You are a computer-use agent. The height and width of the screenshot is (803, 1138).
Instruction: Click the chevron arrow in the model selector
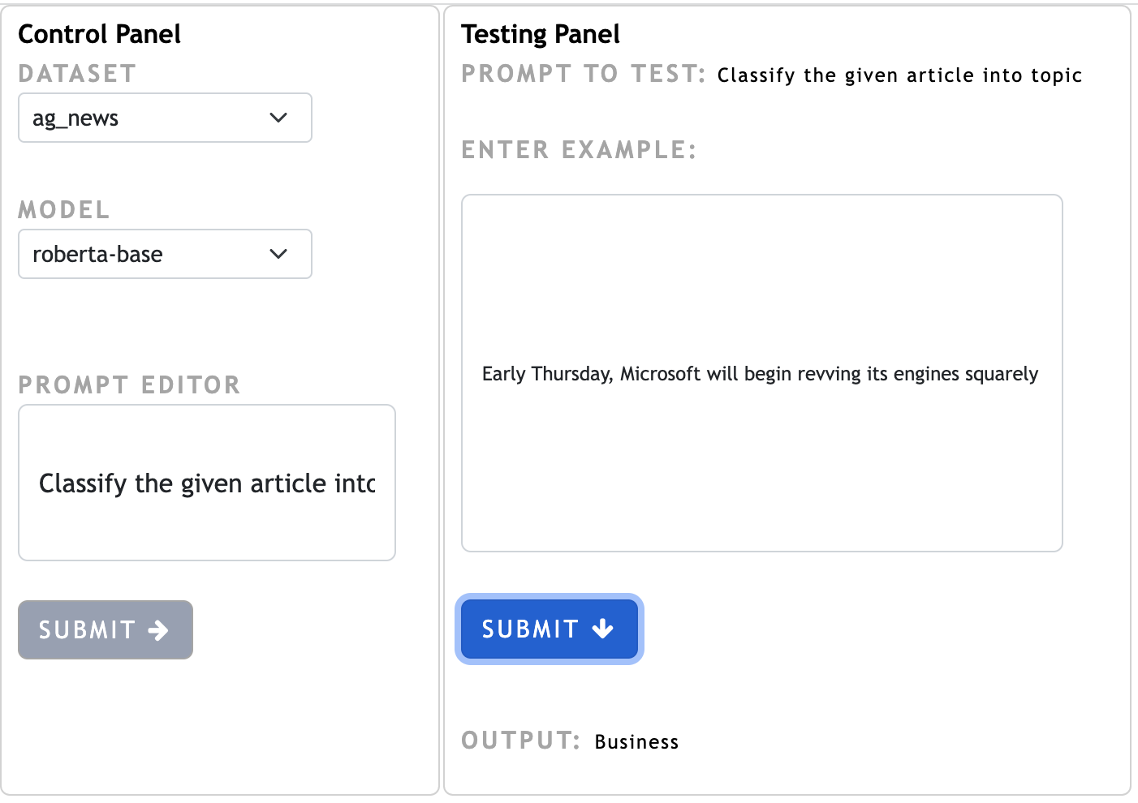click(x=278, y=255)
